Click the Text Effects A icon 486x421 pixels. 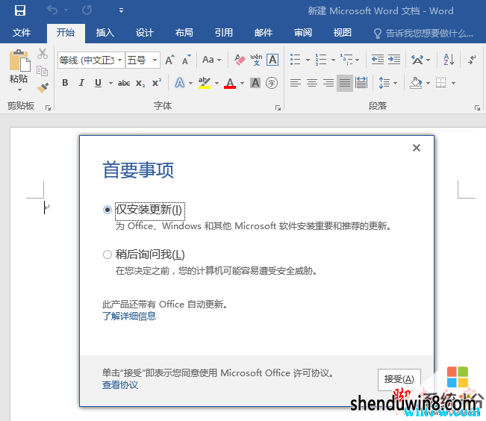pos(180,83)
